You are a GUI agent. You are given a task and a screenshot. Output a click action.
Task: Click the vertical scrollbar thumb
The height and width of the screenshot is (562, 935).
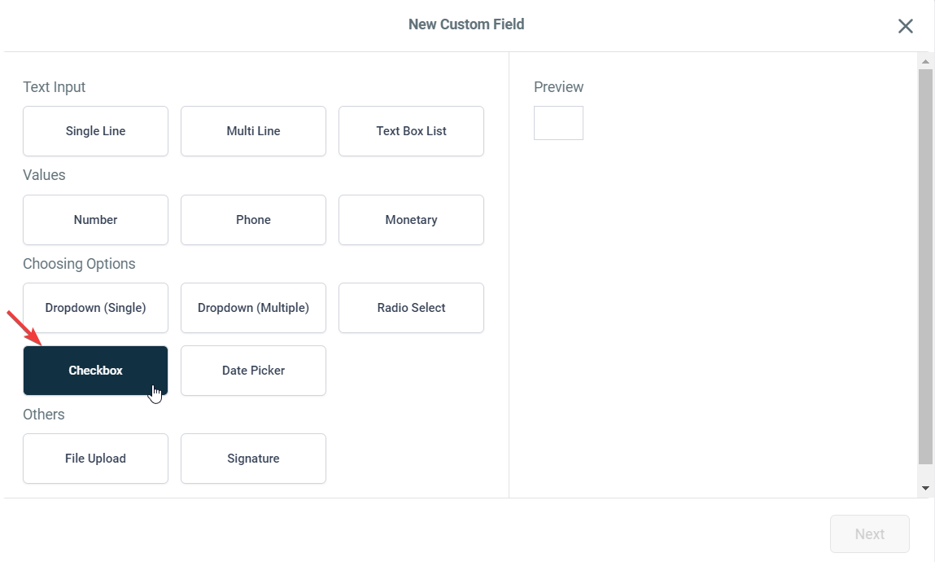tap(925, 265)
